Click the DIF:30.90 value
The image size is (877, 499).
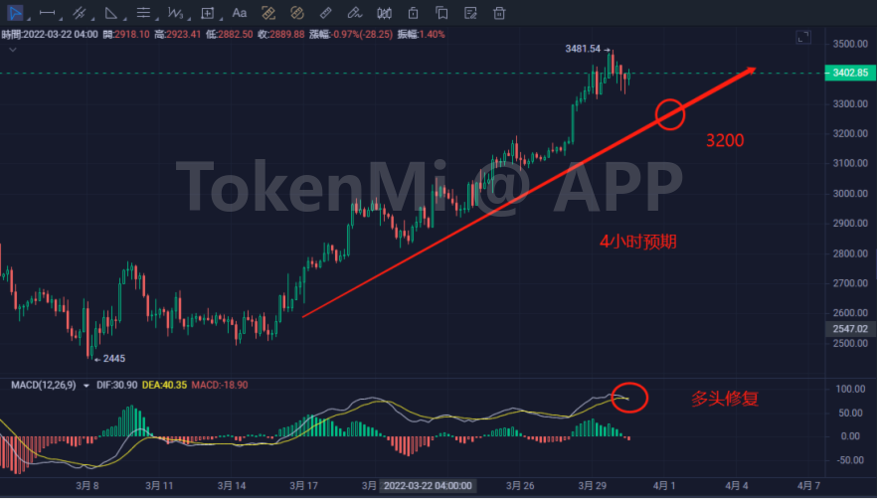click(x=117, y=385)
